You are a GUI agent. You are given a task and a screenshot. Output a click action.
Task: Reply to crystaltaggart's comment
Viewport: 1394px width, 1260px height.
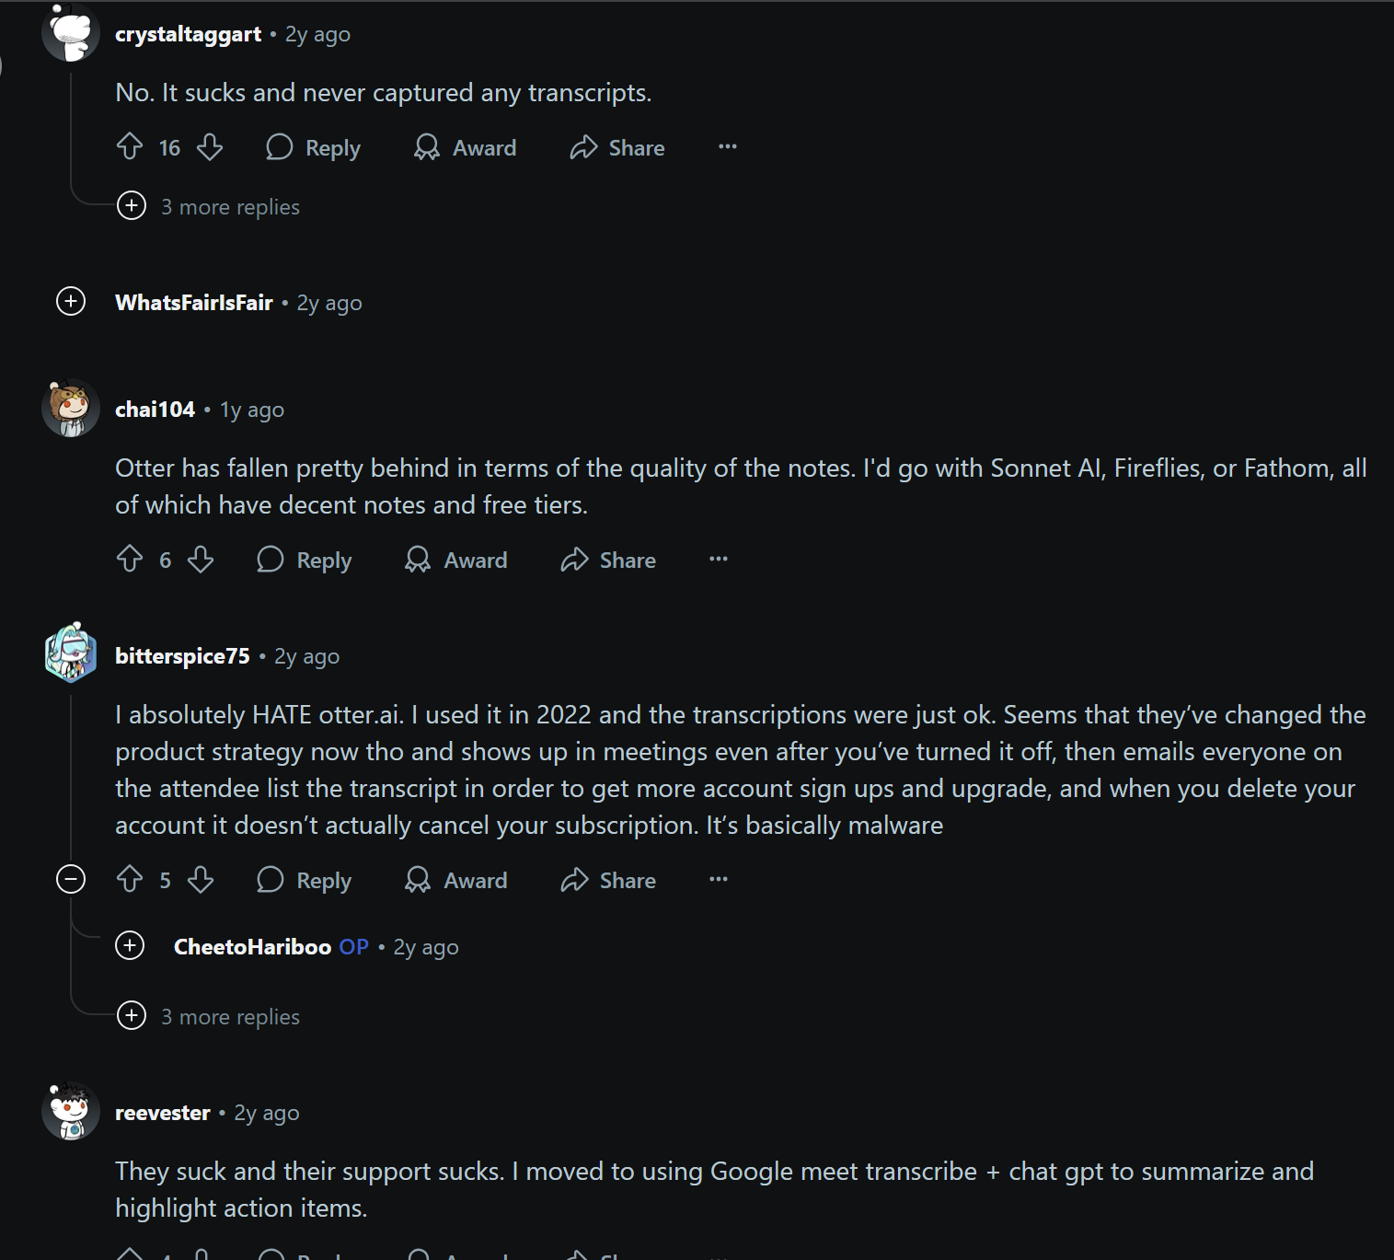point(314,147)
